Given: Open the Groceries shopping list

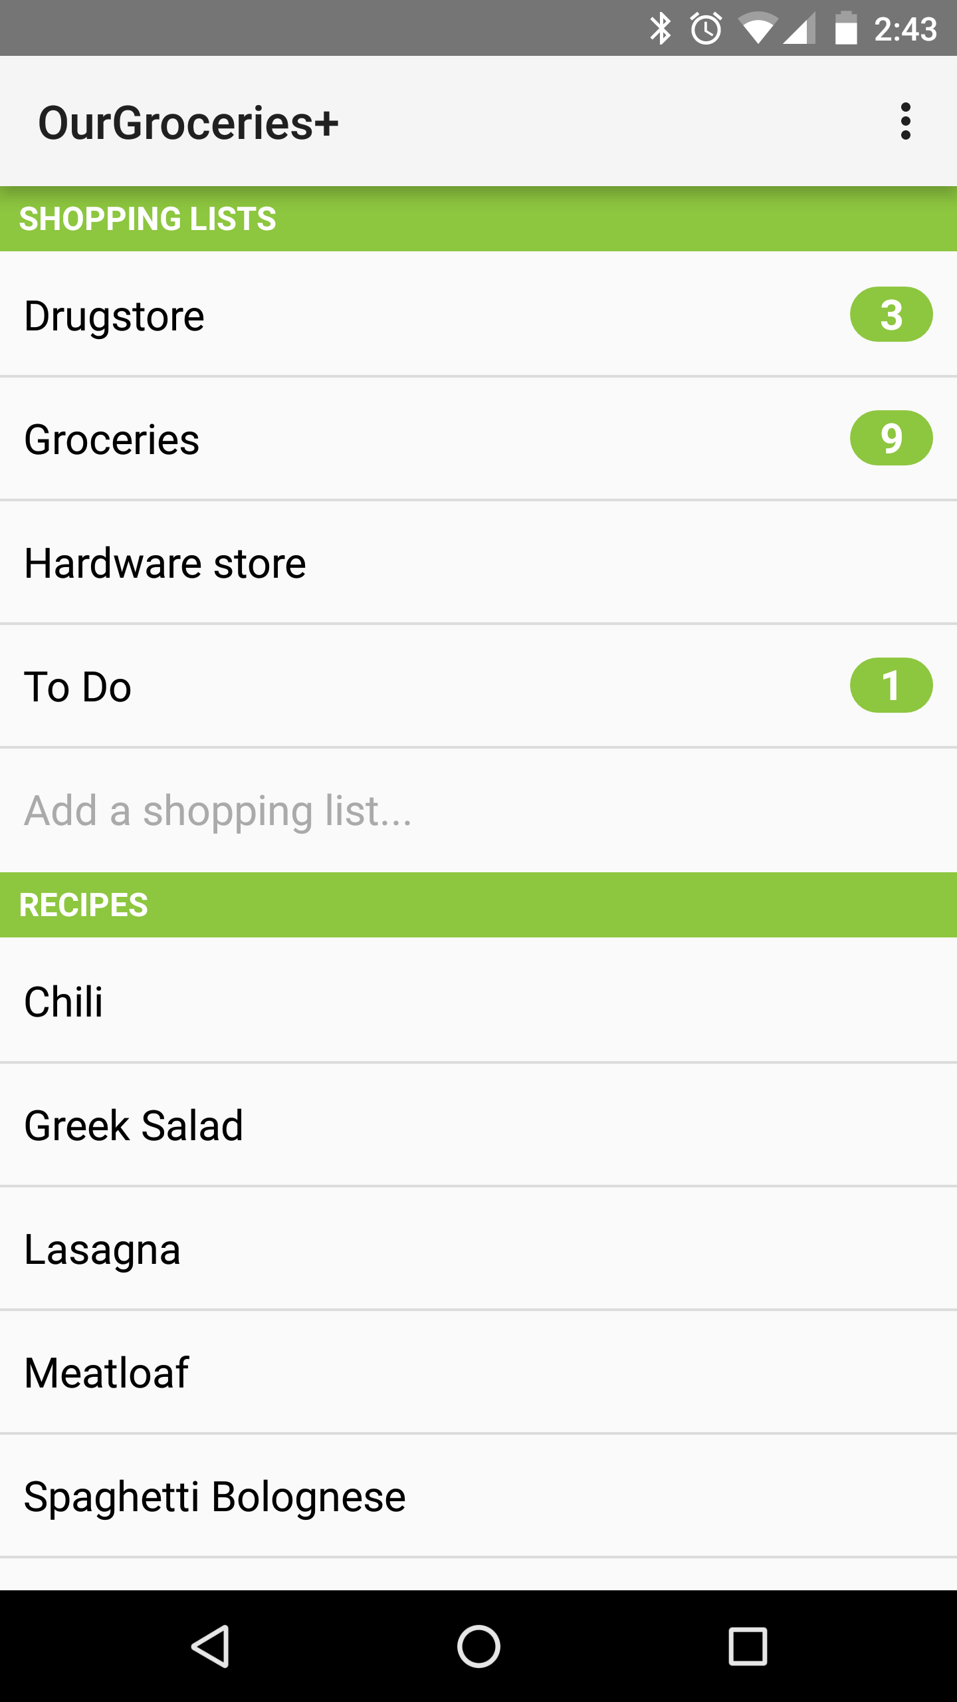Looking at the screenshot, I should tap(478, 439).
